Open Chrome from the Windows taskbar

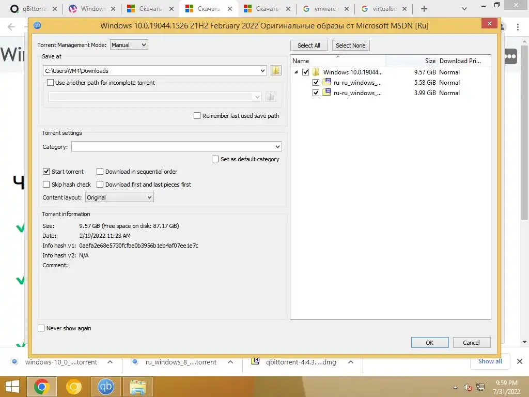coord(41,387)
